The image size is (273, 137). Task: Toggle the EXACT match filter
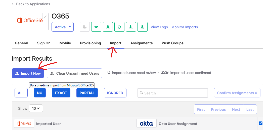tap(61, 93)
